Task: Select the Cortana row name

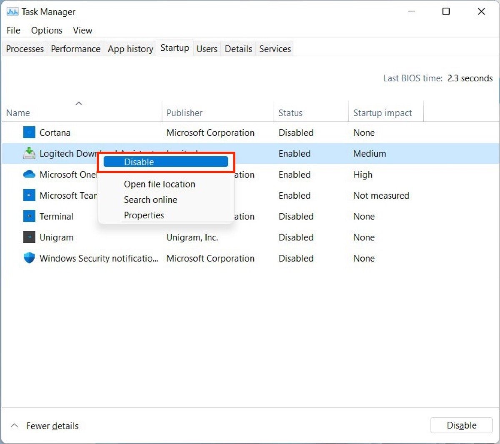Action: [x=55, y=133]
